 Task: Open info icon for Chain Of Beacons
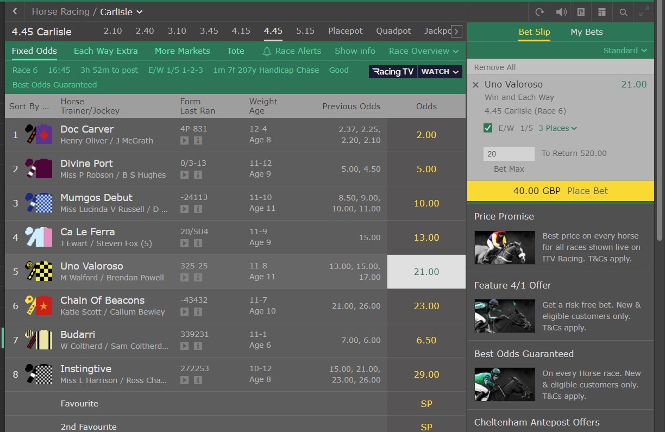point(198,312)
